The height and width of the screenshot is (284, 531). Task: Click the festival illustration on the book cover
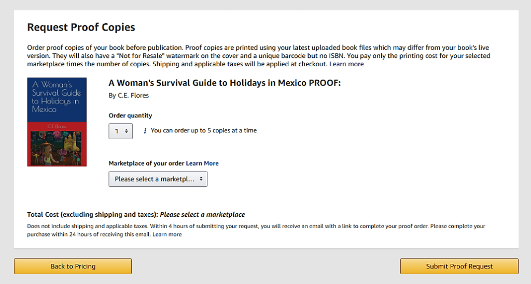point(57,147)
